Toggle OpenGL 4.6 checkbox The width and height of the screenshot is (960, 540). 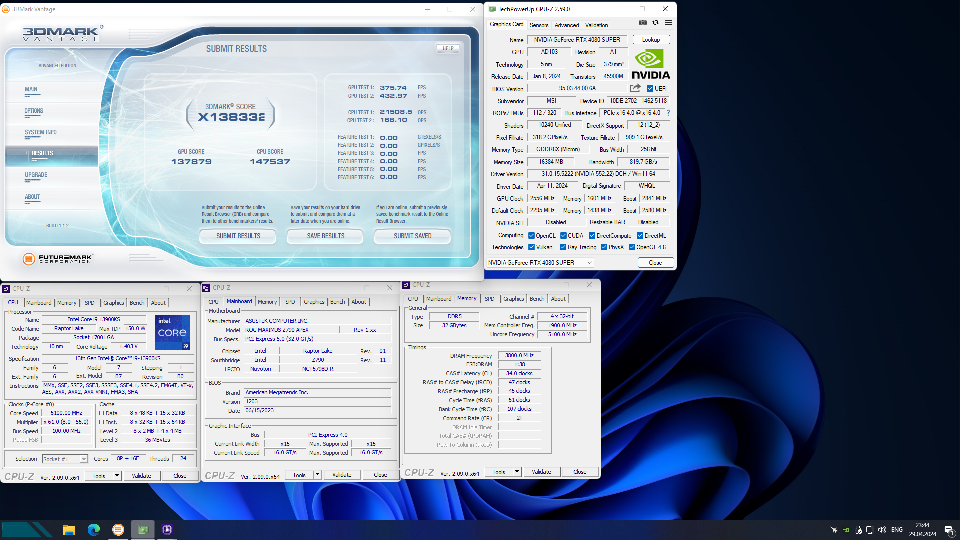pyautogui.click(x=632, y=247)
